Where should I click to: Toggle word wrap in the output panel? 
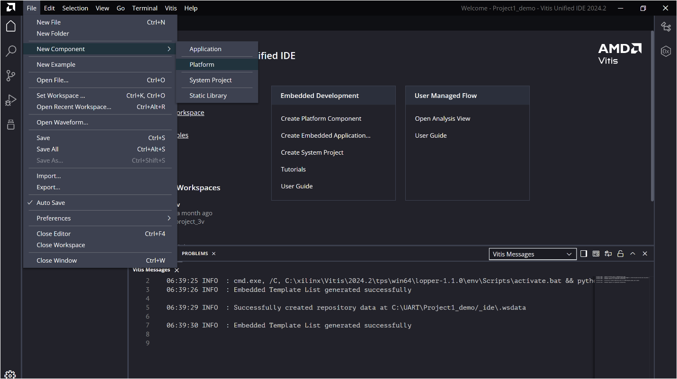pos(608,254)
